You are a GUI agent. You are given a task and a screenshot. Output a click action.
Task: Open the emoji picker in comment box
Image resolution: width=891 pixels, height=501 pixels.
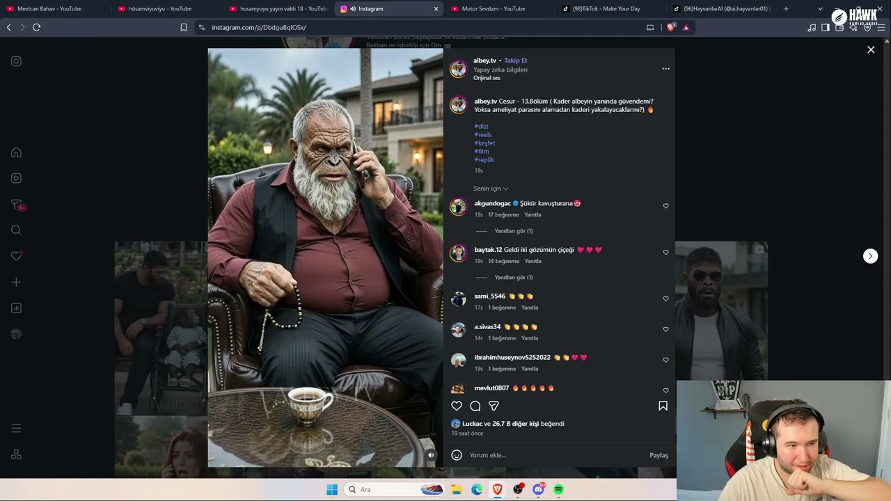click(457, 455)
